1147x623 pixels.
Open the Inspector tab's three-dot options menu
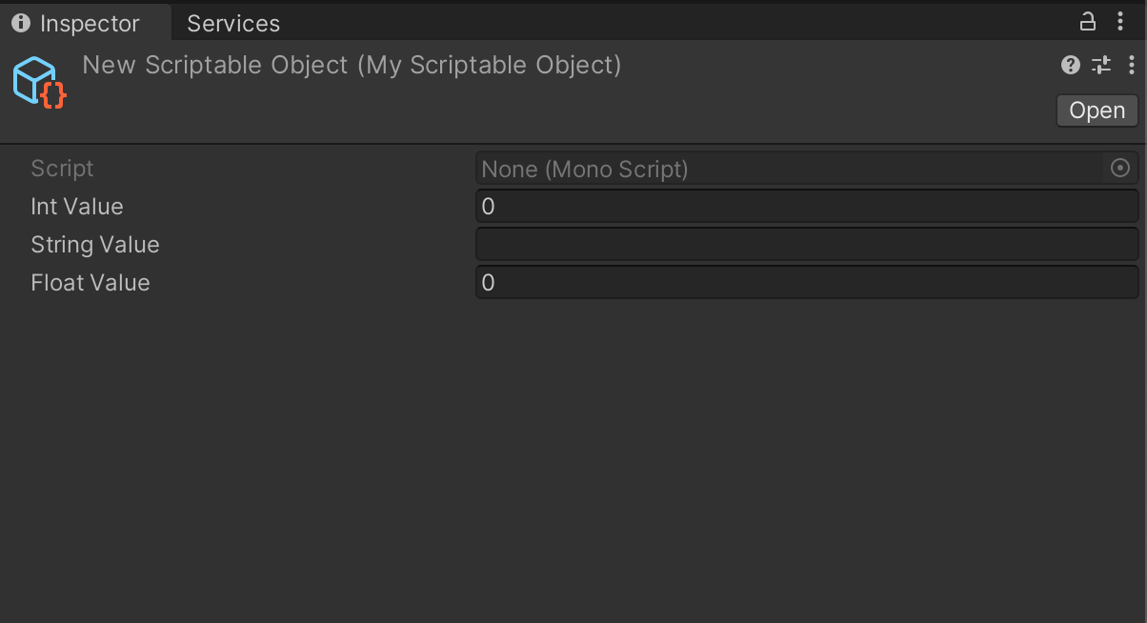pyautogui.click(x=1120, y=21)
